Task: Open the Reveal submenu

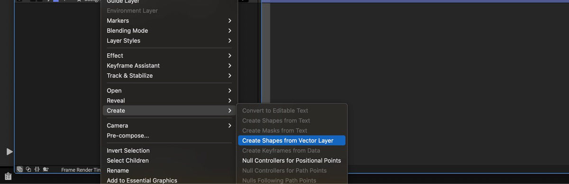Action: [169, 101]
